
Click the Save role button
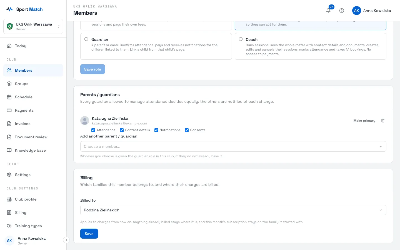[x=92, y=69]
